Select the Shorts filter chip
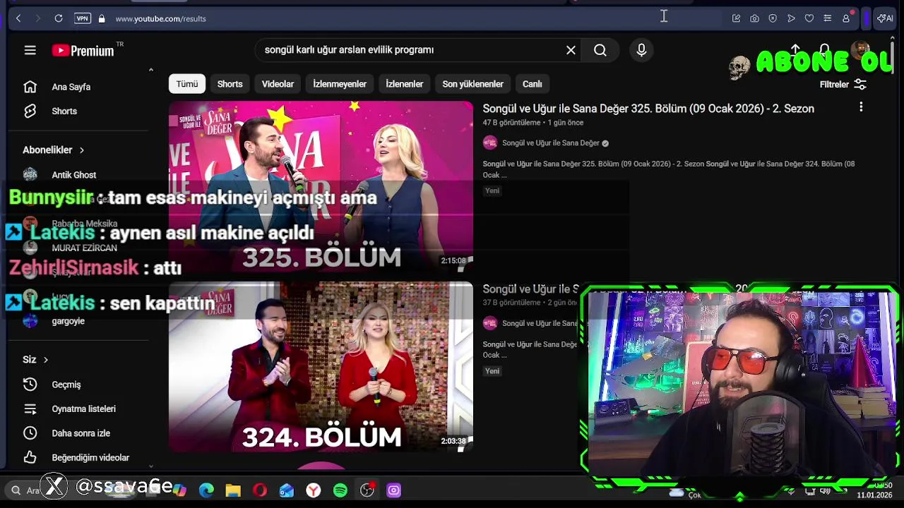 pyautogui.click(x=230, y=84)
